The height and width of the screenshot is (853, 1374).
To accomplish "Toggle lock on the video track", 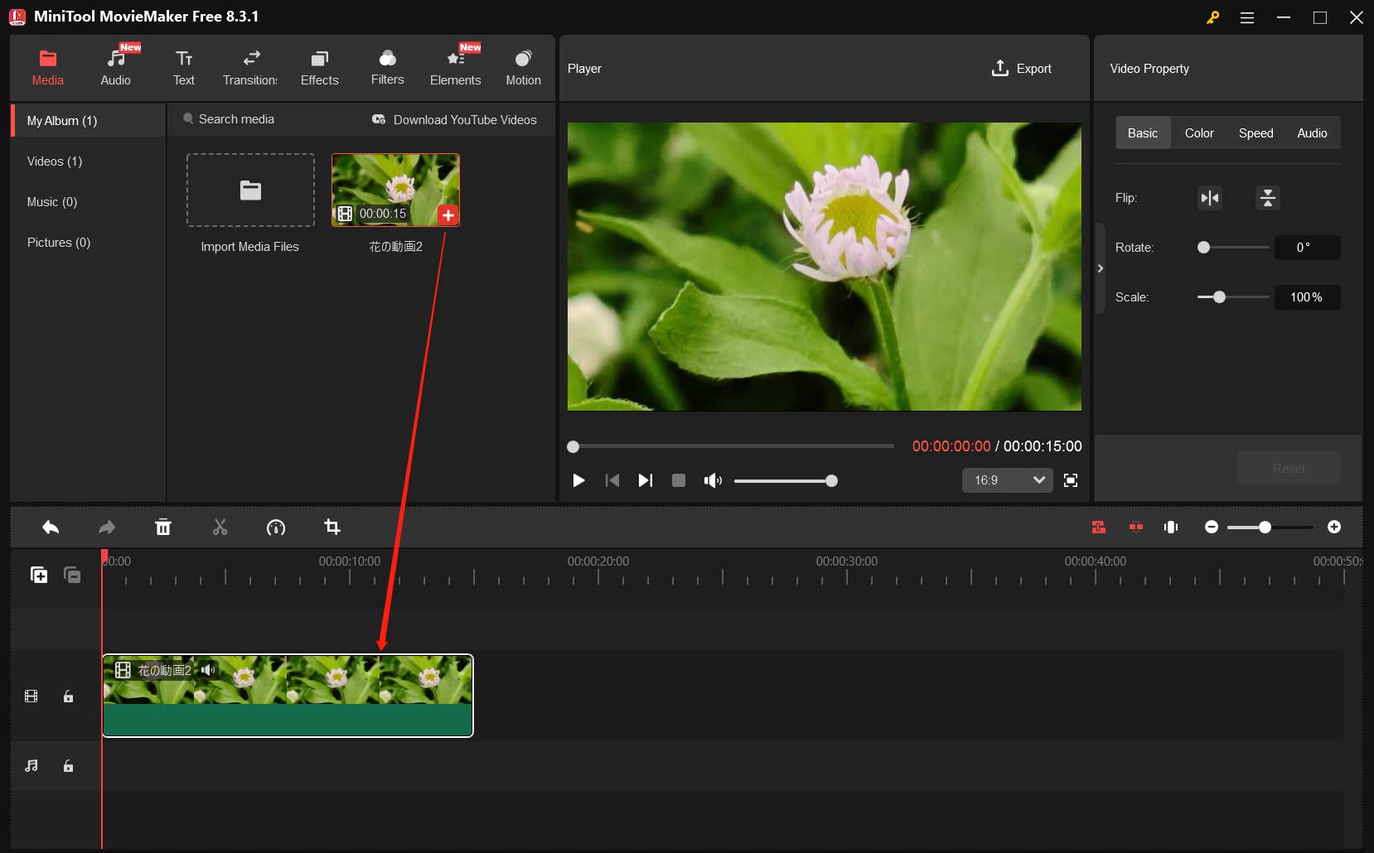I will point(69,696).
